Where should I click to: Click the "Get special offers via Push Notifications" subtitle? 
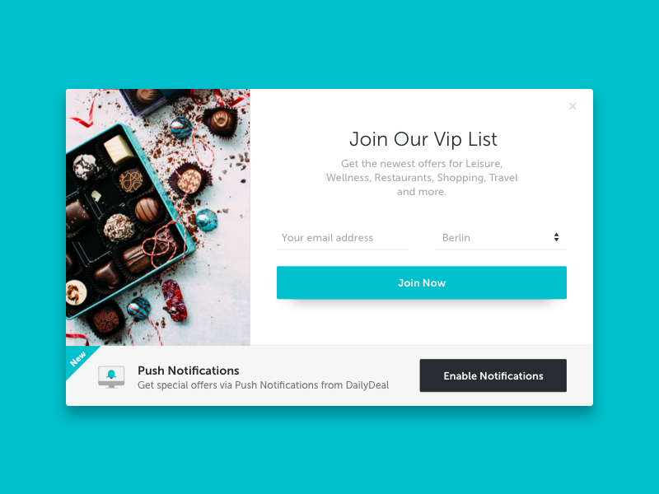click(x=263, y=384)
